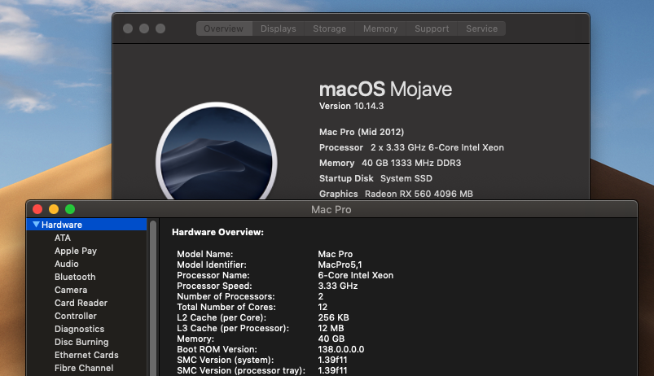This screenshot has height=376, width=654.
Task: Click the 12 MB L3 cache value
Action: (x=331, y=328)
